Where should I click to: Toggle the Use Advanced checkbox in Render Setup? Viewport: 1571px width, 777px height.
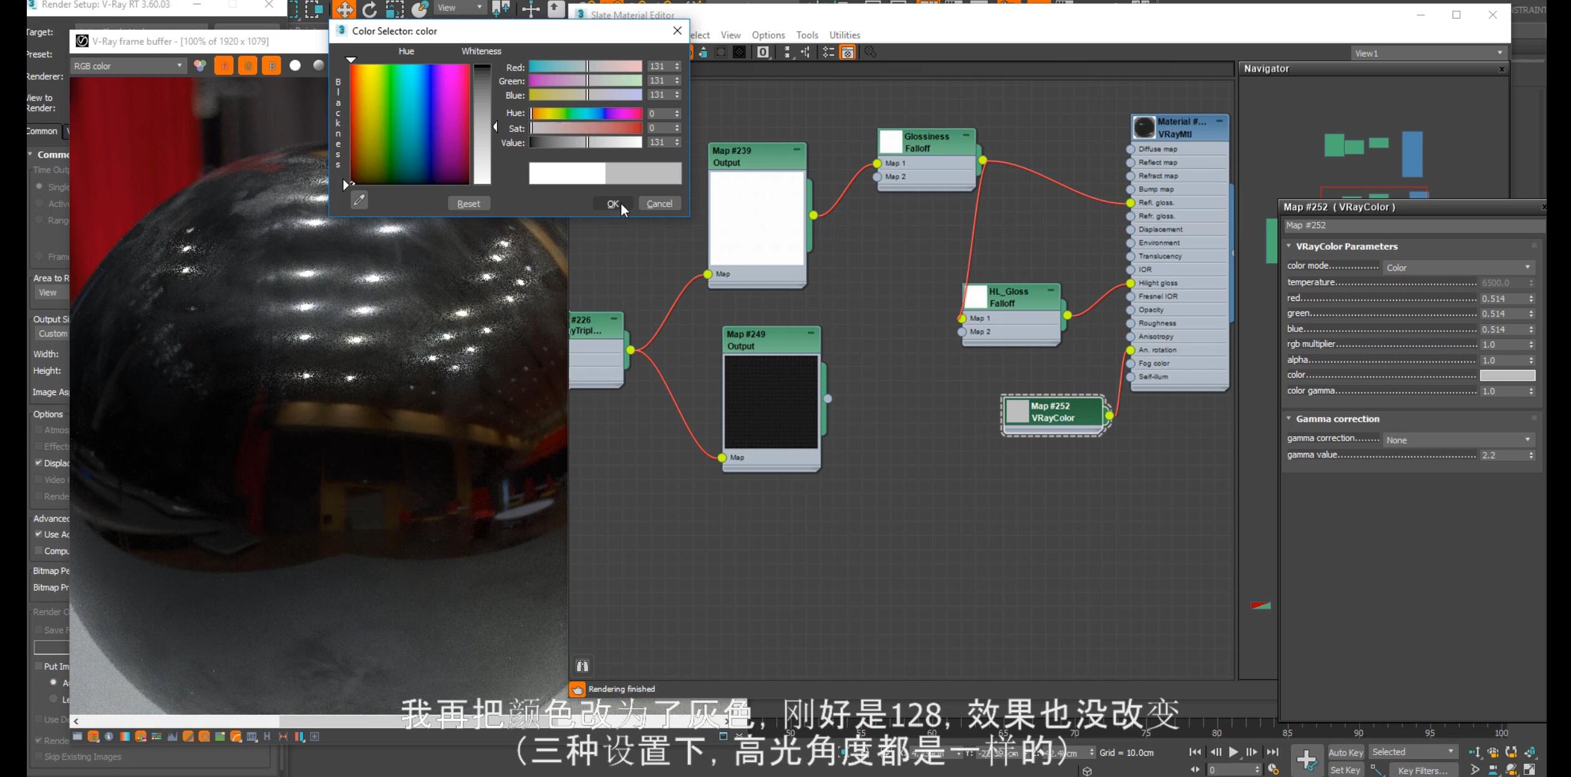[x=39, y=534]
